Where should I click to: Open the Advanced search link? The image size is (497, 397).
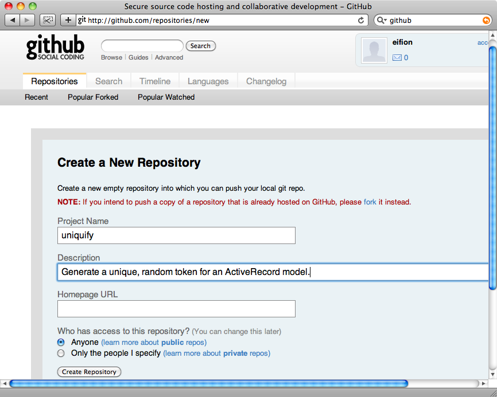point(169,57)
